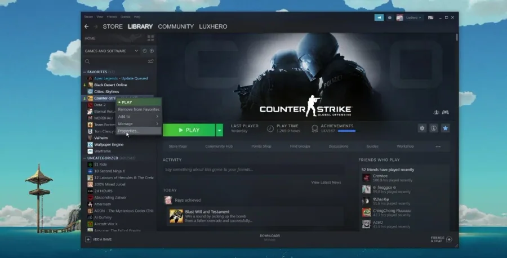Click the play time clock icon
507x258 pixels.
click(x=270, y=128)
